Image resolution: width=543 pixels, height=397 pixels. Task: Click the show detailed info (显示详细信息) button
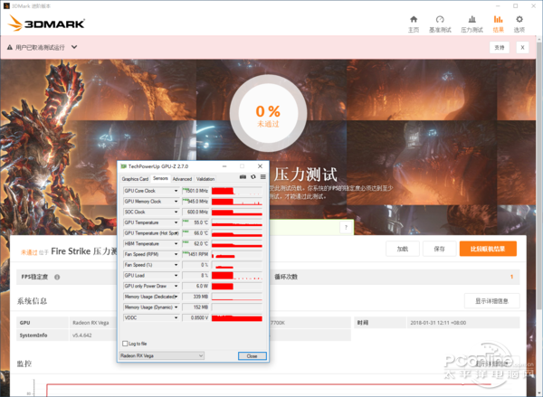(491, 301)
